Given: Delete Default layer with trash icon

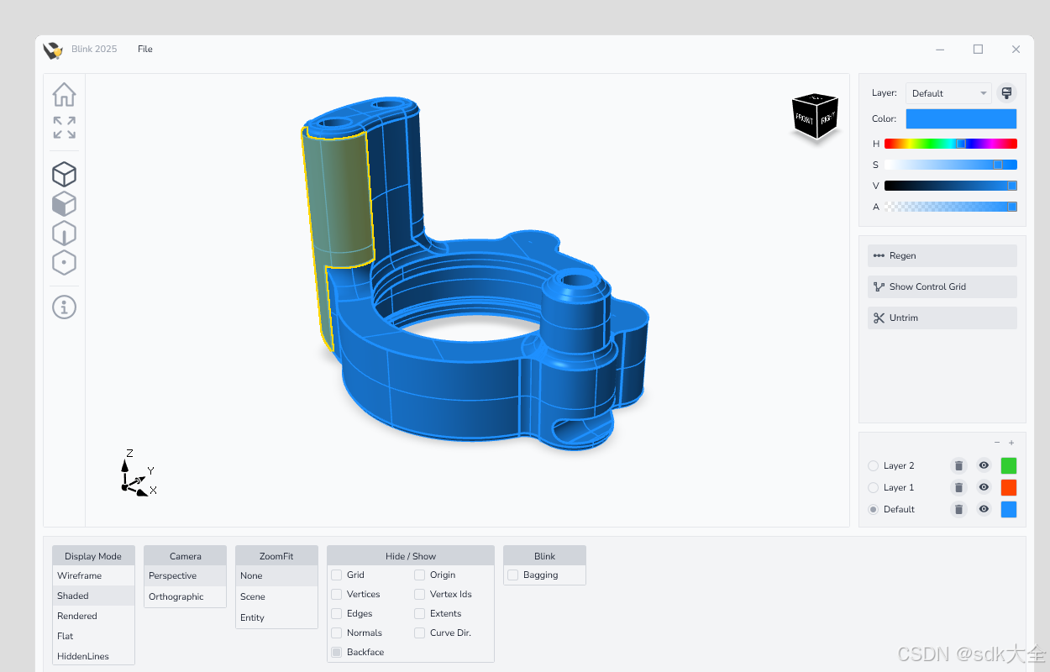Looking at the screenshot, I should (958, 509).
